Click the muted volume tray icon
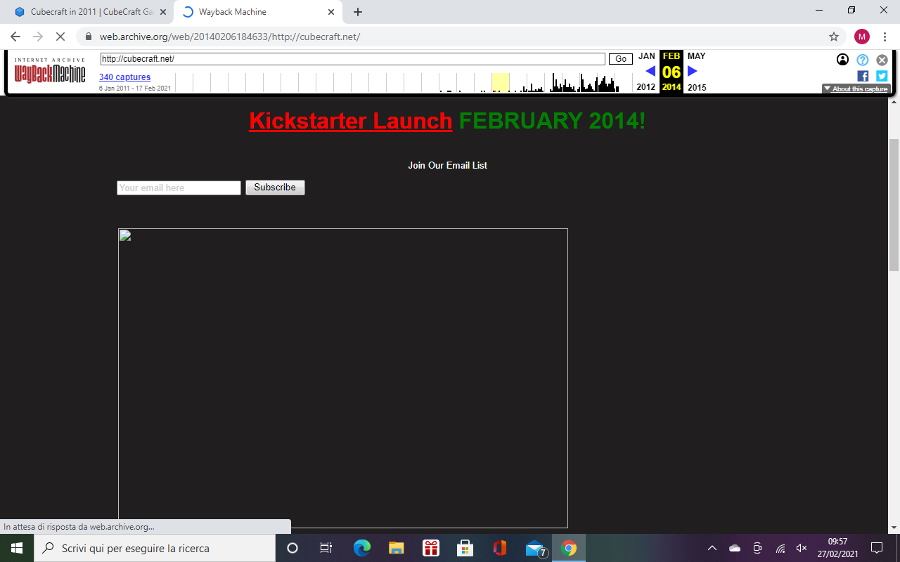Image resolution: width=900 pixels, height=562 pixels. pos(802,548)
